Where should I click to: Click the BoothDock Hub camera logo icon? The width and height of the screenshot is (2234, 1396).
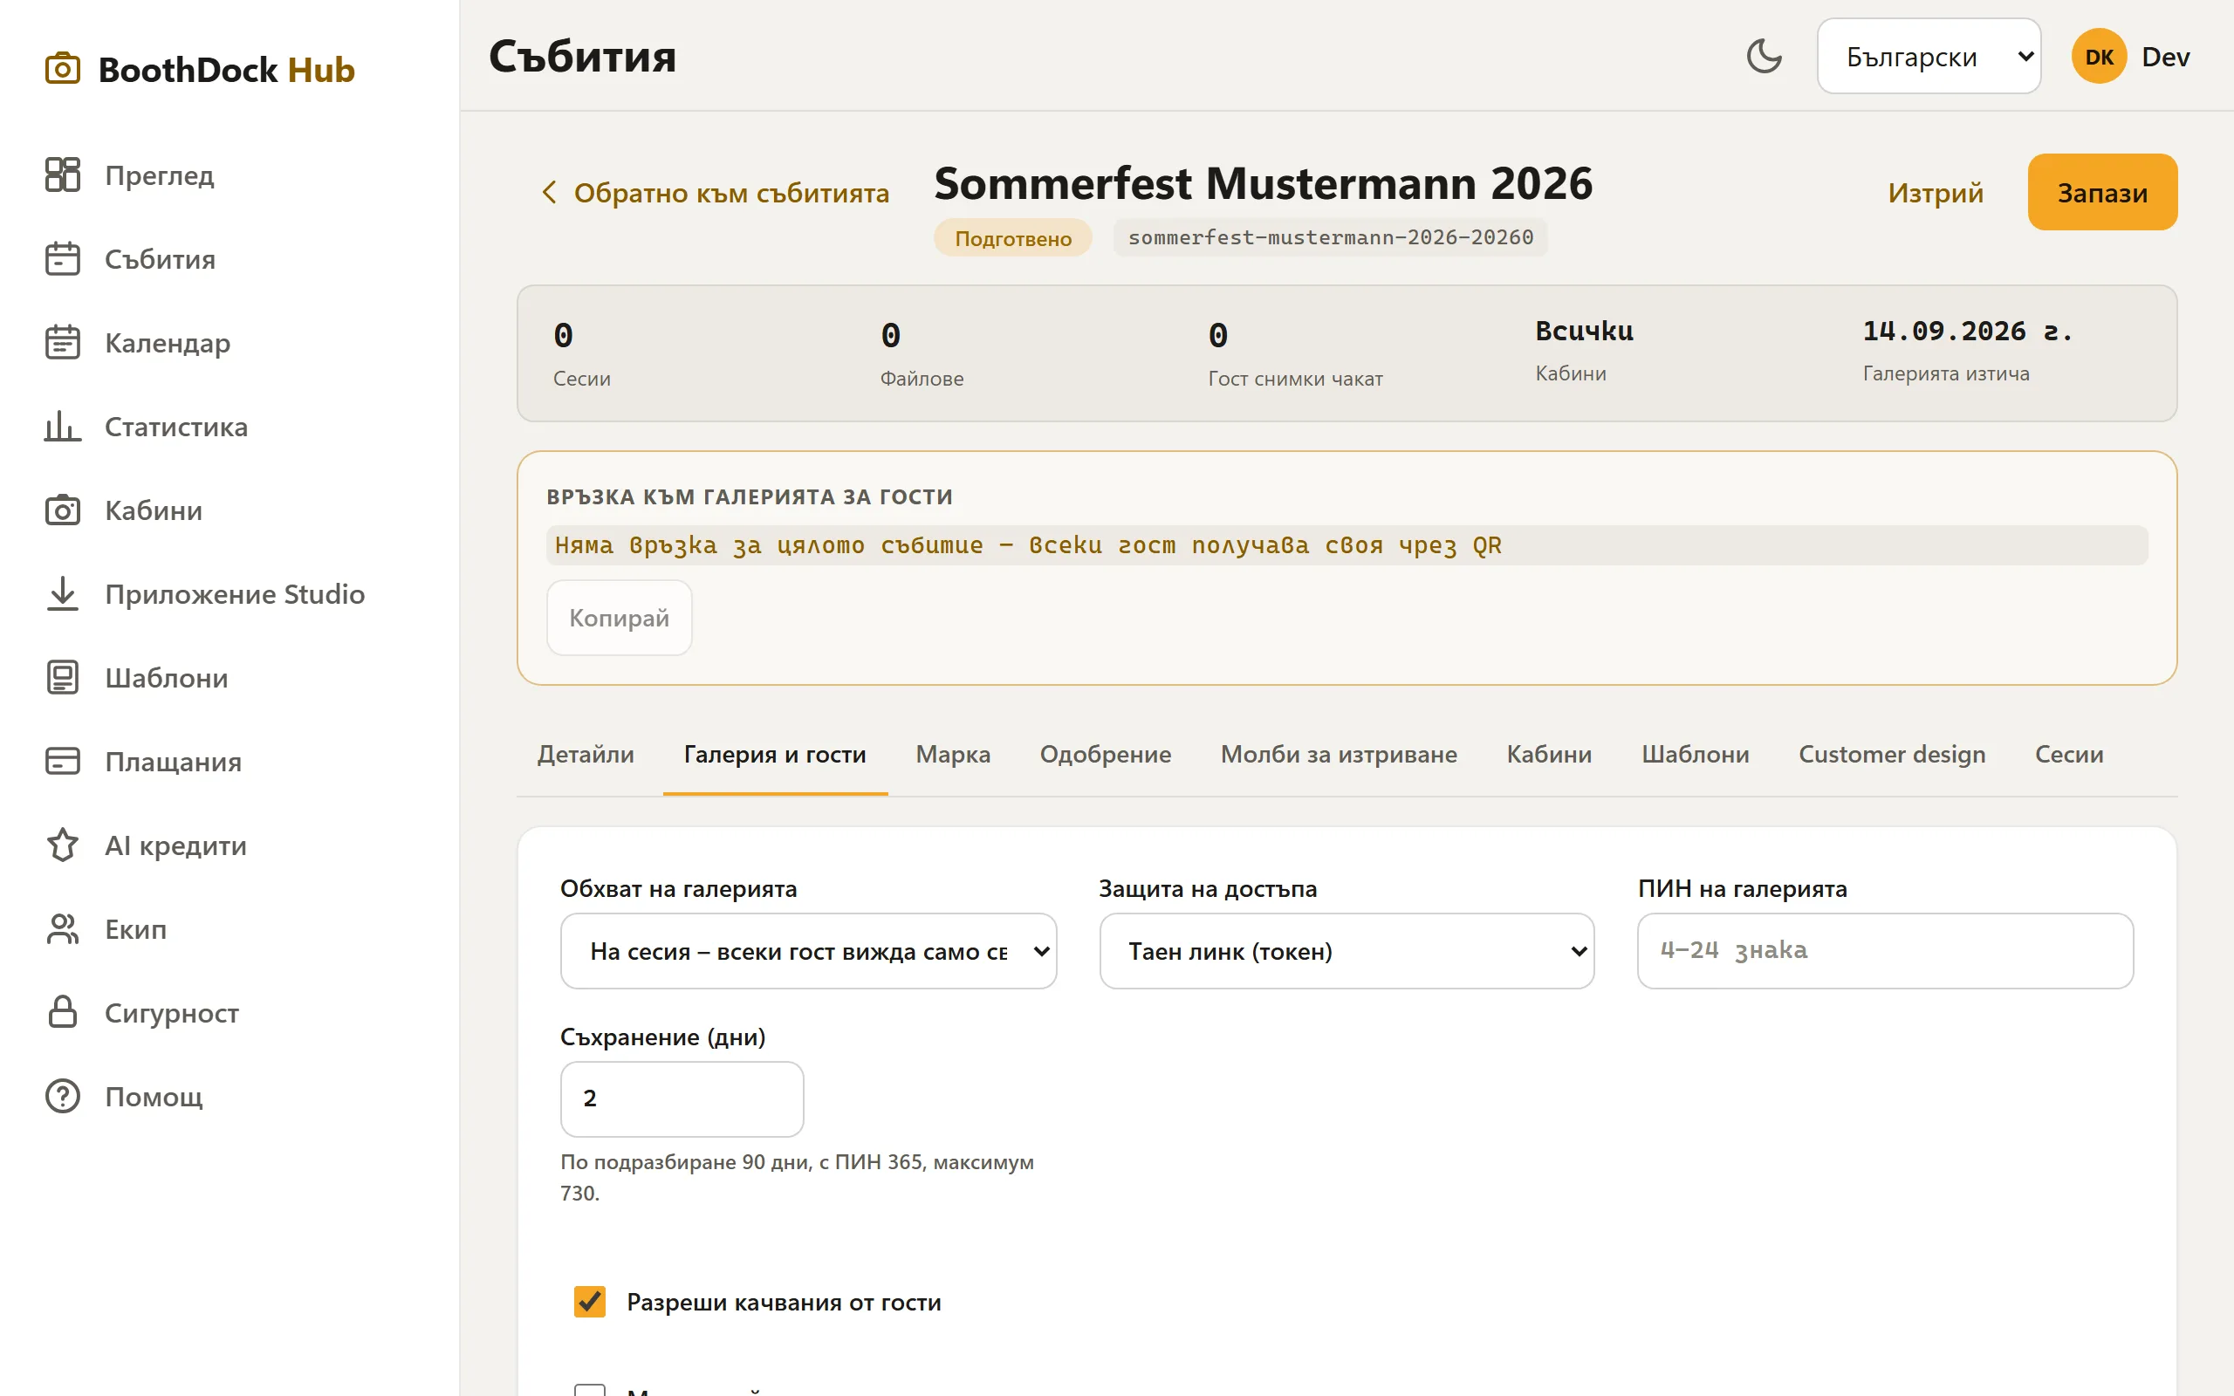(63, 69)
